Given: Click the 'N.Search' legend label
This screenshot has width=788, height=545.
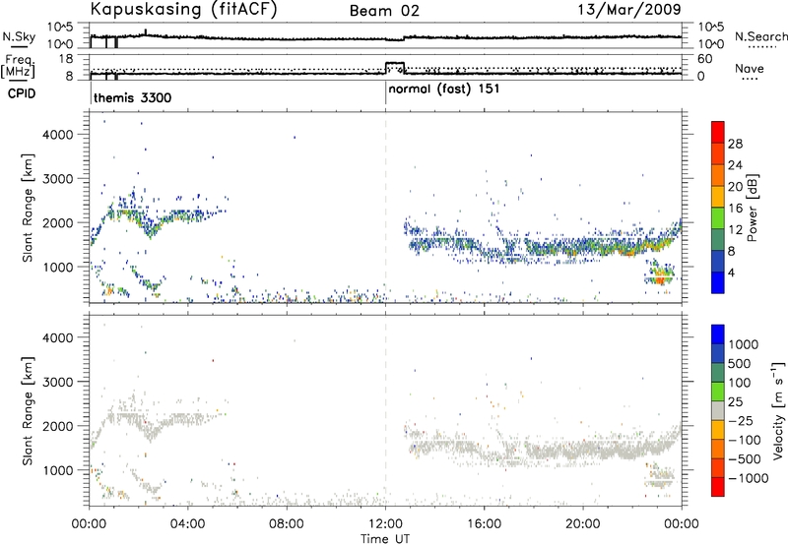Looking at the screenshot, I should tap(760, 36).
